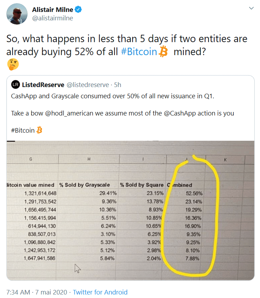Click the #Bitcoin hashtag in main tweet
260x298 pixels.
click(x=139, y=52)
